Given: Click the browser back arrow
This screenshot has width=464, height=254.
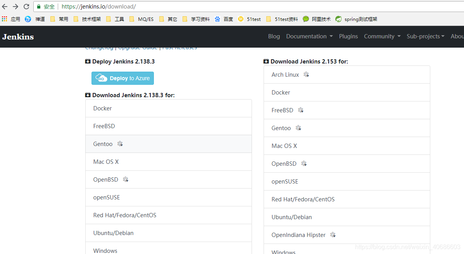Looking at the screenshot, I should (x=5, y=7).
